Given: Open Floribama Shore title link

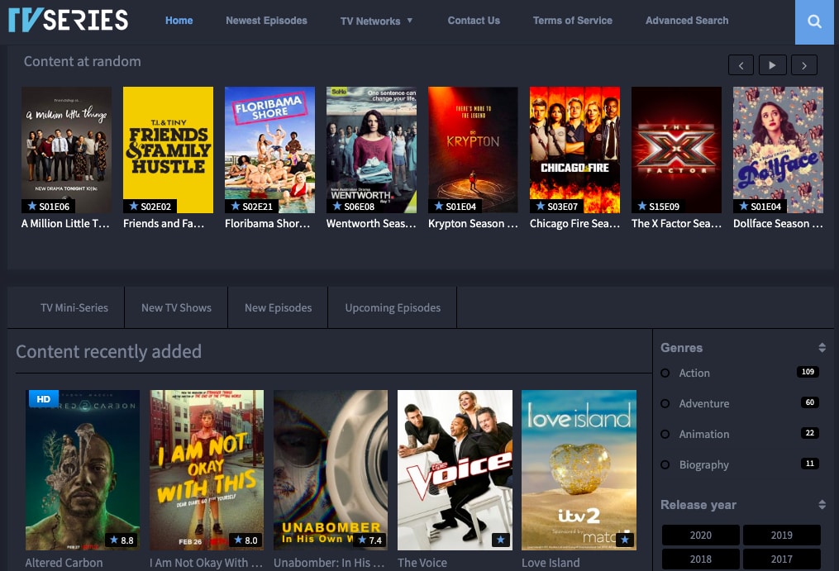Looking at the screenshot, I should tap(268, 224).
